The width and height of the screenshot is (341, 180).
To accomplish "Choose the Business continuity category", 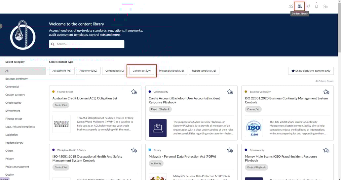I will tap(17, 79).
